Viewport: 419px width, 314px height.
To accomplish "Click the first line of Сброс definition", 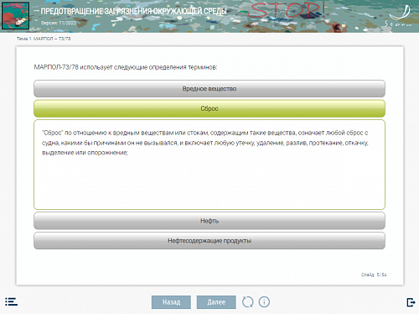I will (x=205, y=133).
